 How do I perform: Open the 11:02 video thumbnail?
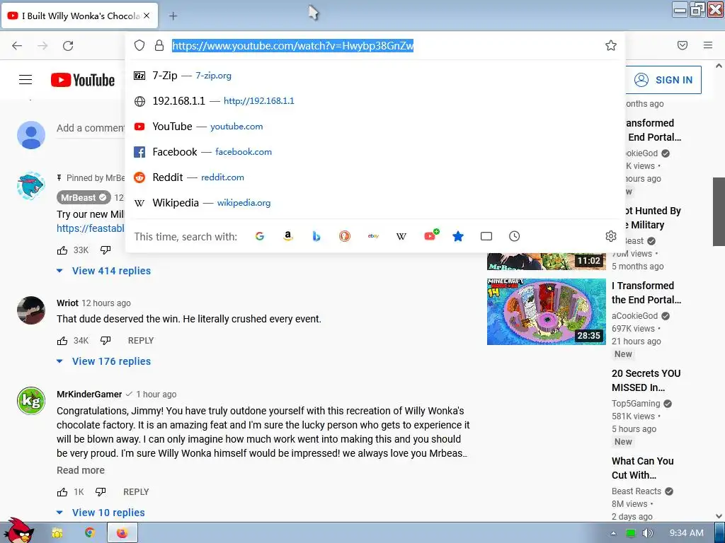click(x=546, y=262)
